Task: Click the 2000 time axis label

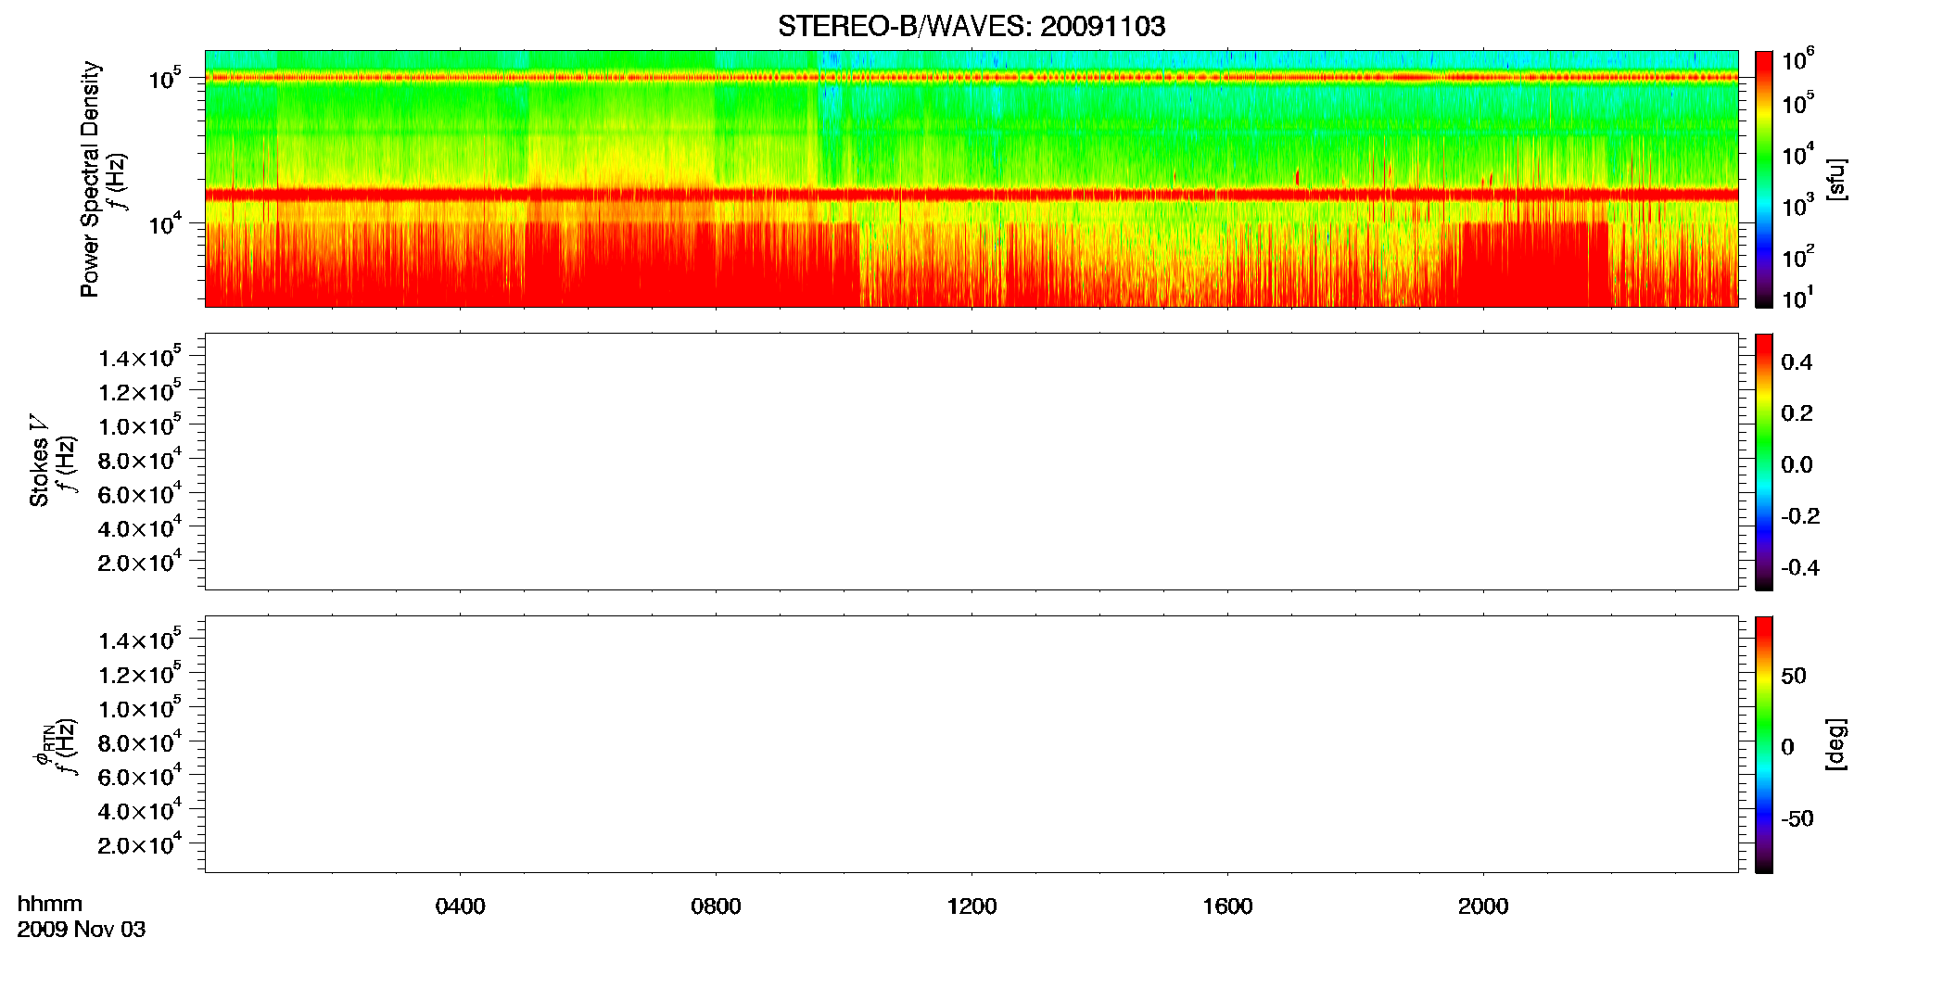Action: tap(1483, 906)
